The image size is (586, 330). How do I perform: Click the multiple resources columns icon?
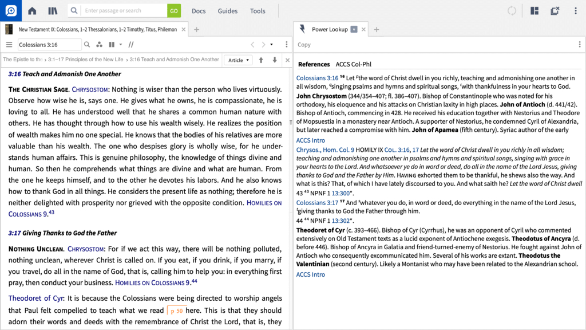pos(112,45)
